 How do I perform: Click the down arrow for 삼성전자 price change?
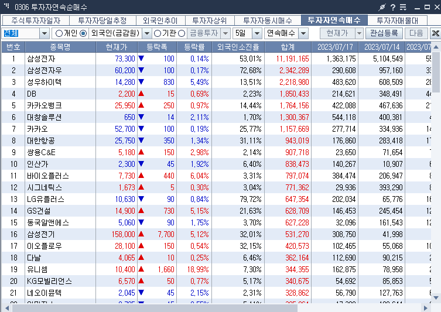pyautogui.click(x=141, y=59)
